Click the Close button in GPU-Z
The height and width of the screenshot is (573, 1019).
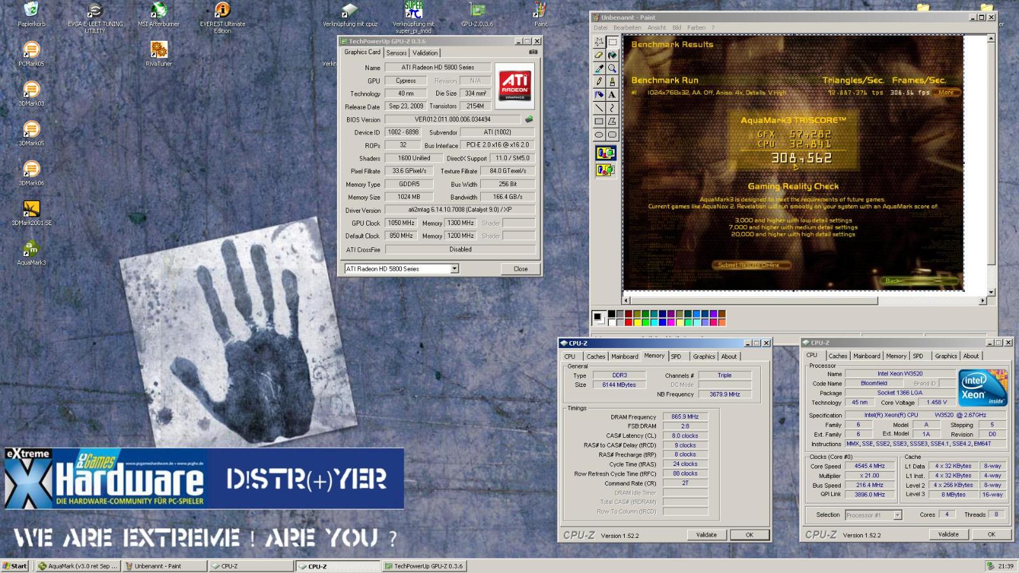pyautogui.click(x=520, y=269)
